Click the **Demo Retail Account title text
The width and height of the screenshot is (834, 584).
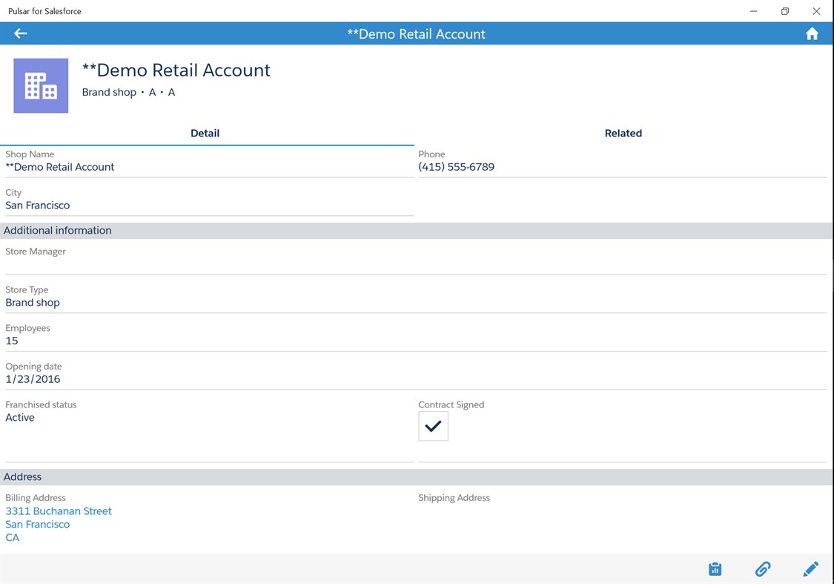[176, 70]
